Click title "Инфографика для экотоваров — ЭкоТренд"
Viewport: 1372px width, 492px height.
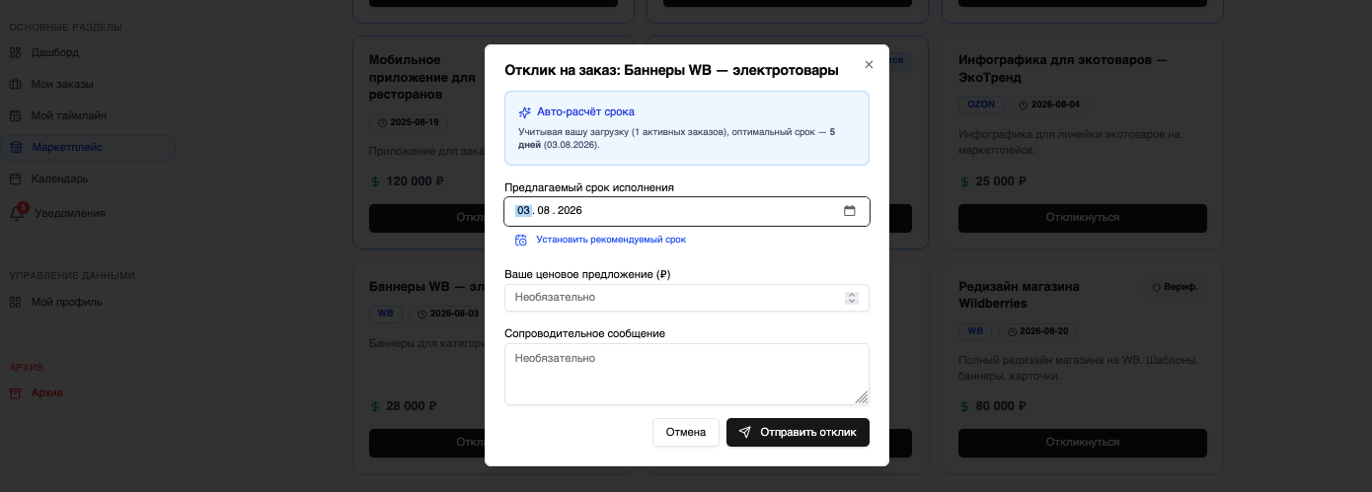coord(1063,69)
